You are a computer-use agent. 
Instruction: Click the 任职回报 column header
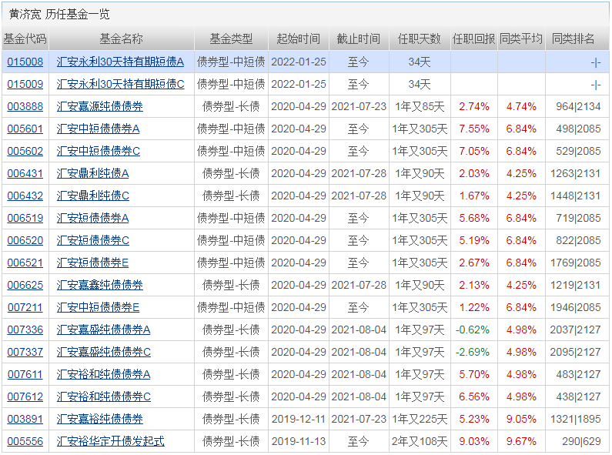tap(473, 38)
